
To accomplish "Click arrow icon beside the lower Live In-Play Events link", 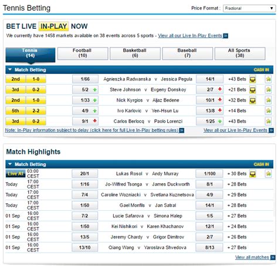I will point(271,130).
